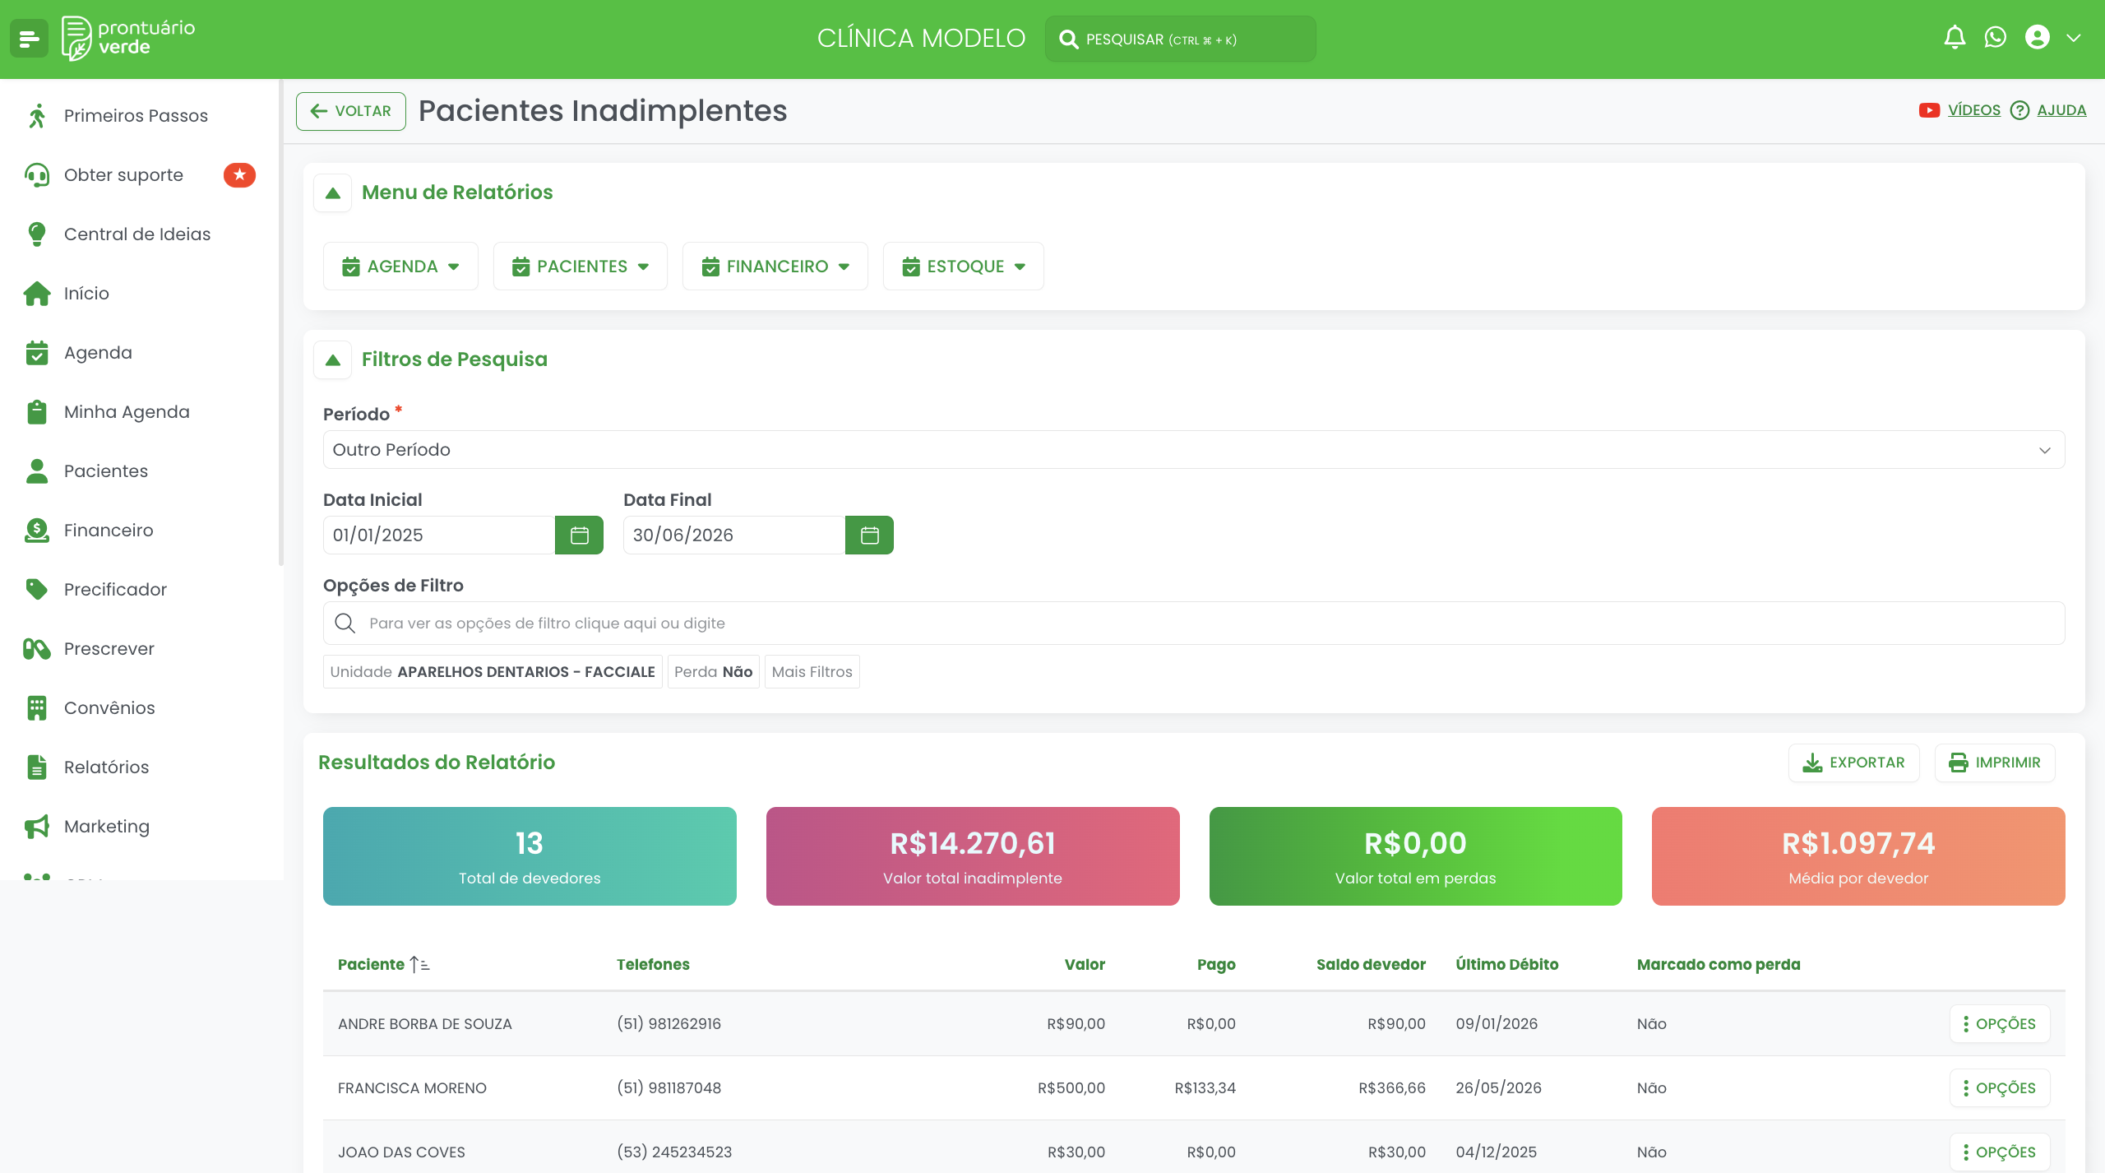The height and width of the screenshot is (1173, 2105).
Task: Focus the Opções de Filtro search field
Action: [1193, 624]
